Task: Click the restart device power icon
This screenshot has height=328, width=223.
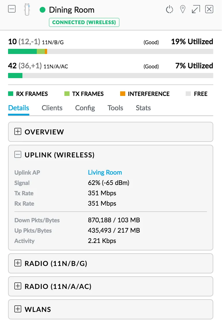Action: coord(169,9)
